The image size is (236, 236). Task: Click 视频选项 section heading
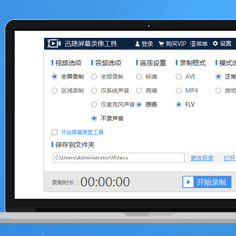pos(68,63)
